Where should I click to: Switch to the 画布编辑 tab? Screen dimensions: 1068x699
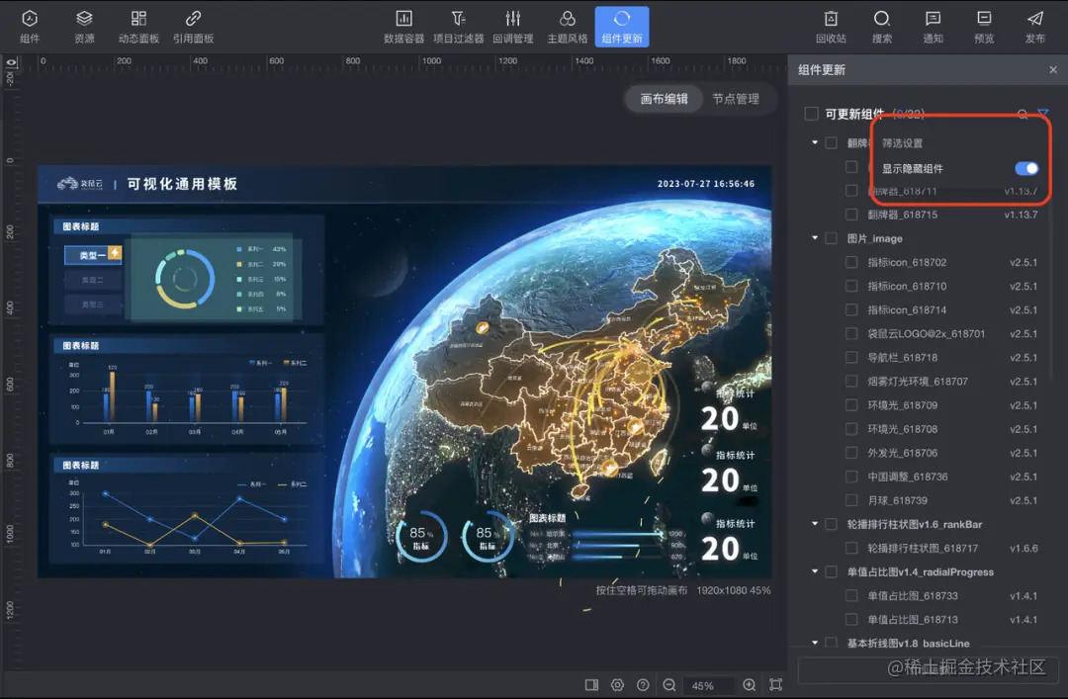665,99
